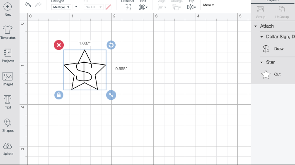Open the Arrange dropdown
This screenshot has width=295, height=165.
click(x=177, y=7)
